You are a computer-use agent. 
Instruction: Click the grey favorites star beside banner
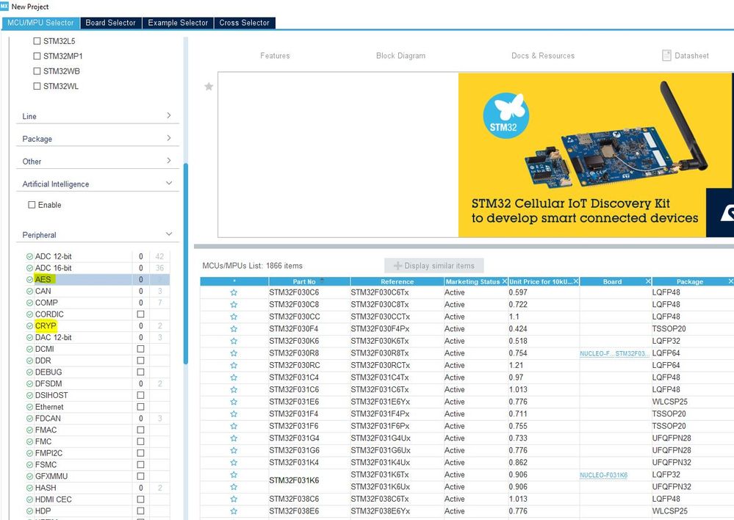(x=209, y=87)
